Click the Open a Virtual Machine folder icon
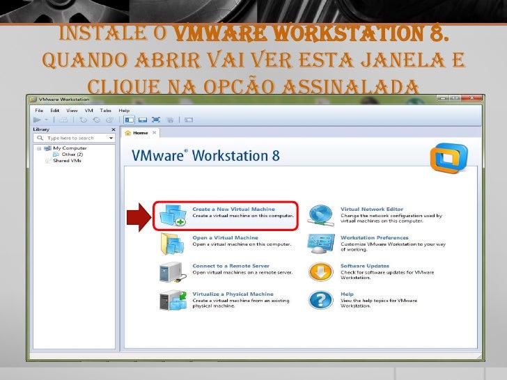 (x=173, y=244)
